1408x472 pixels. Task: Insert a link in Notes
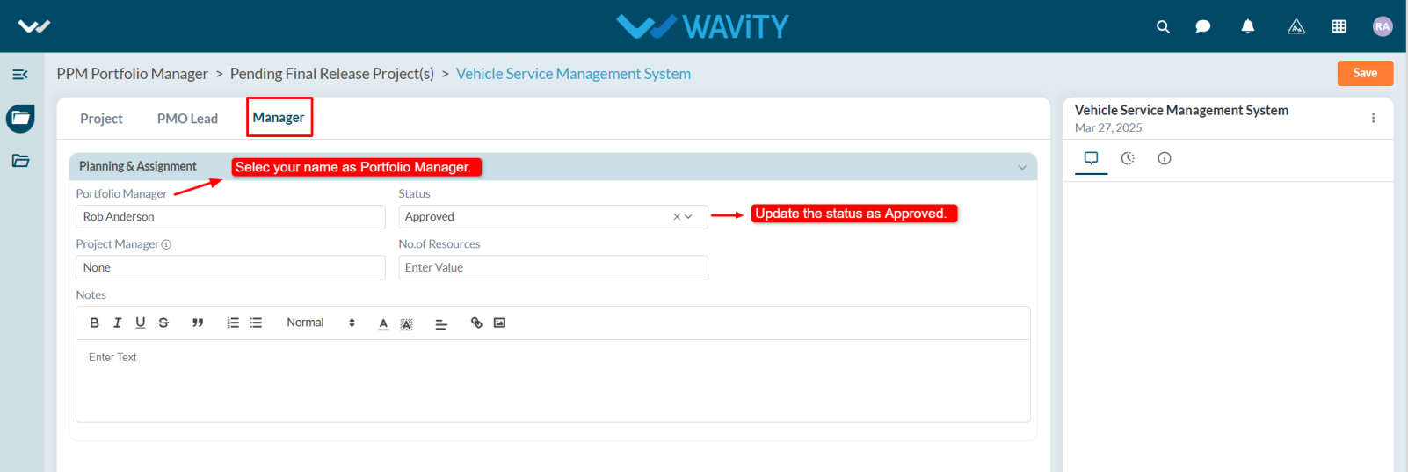click(x=476, y=323)
